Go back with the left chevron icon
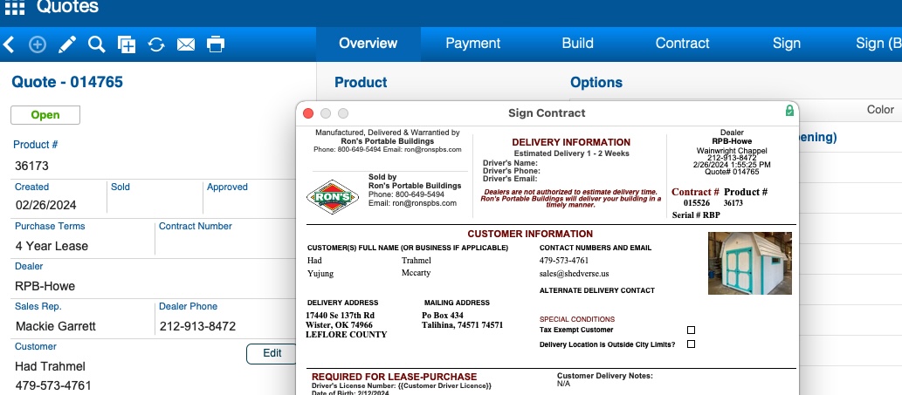Screen dimensions: 902x395 pos(9,44)
